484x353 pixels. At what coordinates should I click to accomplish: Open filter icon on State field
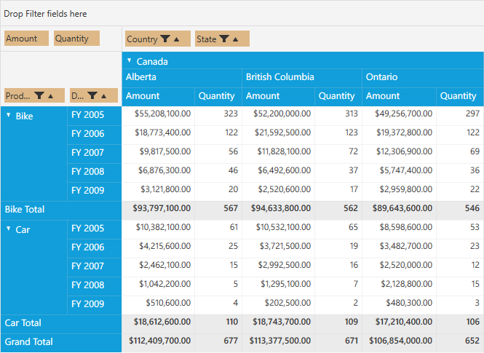coord(224,39)
